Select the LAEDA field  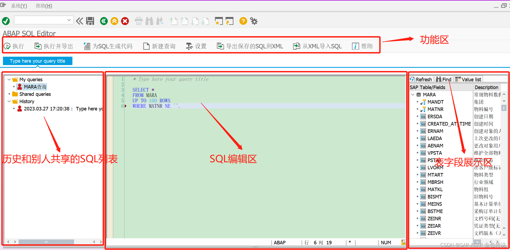pyautogui.click(x=435, y=138)
